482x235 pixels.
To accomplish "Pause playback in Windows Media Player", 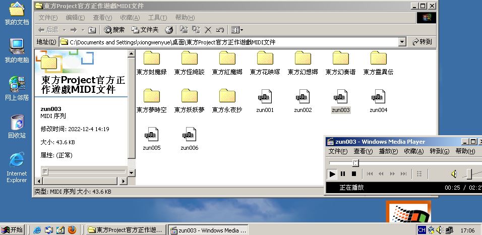I will (x=343, y=174).
